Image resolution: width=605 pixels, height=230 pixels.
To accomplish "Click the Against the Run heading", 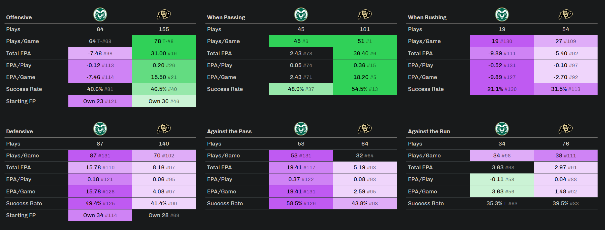I will coord(429,131).
